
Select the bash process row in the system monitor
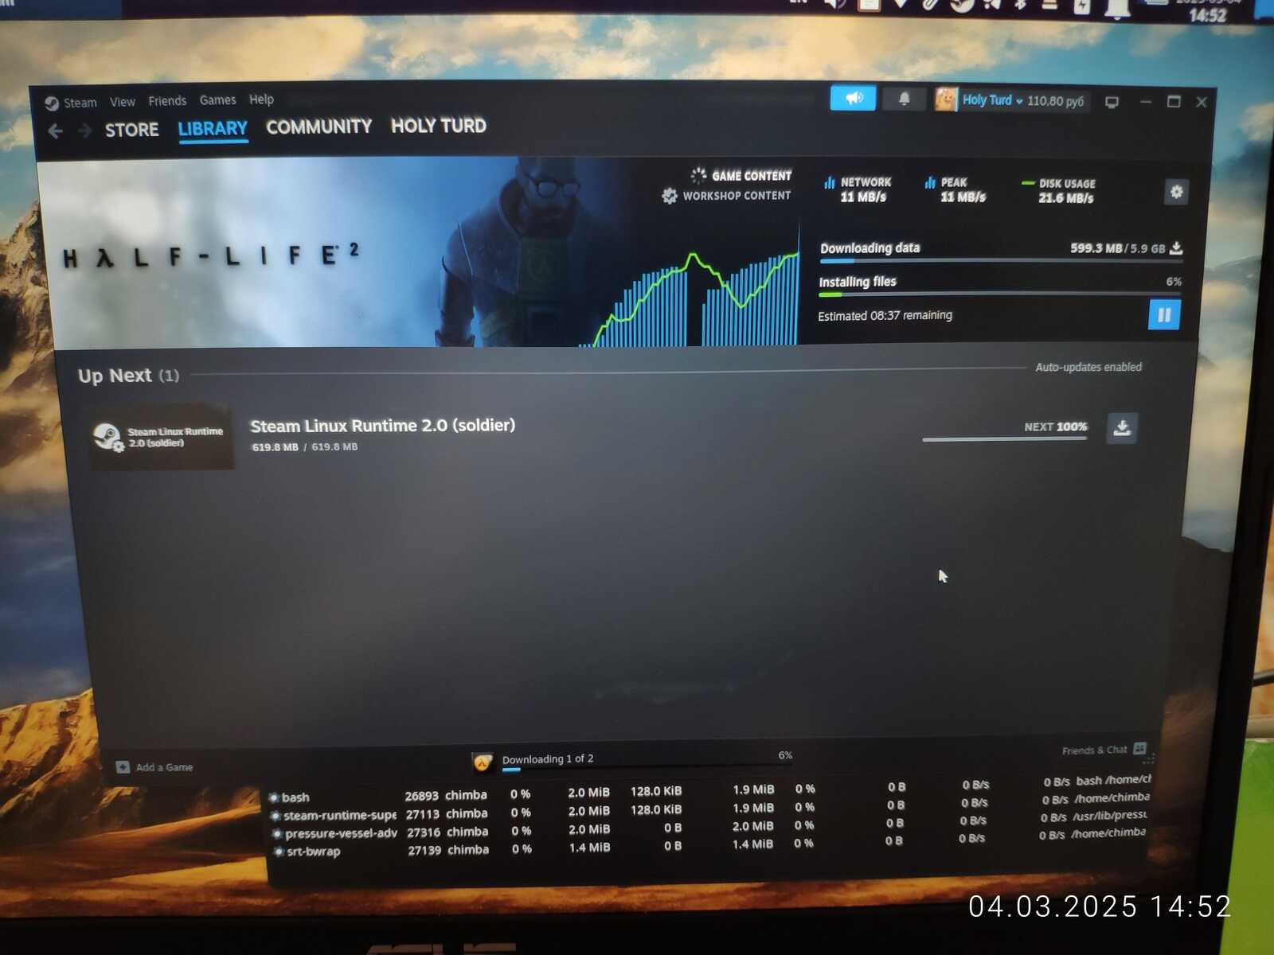click(709, 789)
